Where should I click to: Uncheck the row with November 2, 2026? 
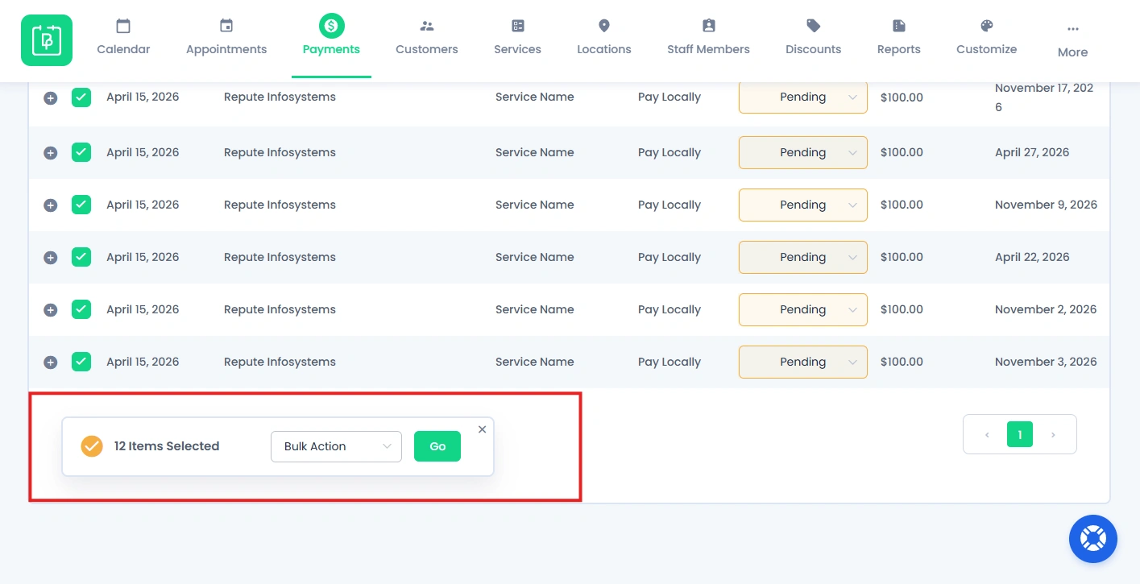81,309
